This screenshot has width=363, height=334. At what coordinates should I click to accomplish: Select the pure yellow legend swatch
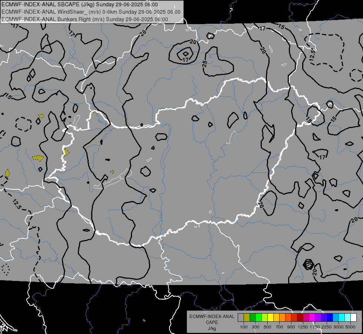(x=270, y=317)
